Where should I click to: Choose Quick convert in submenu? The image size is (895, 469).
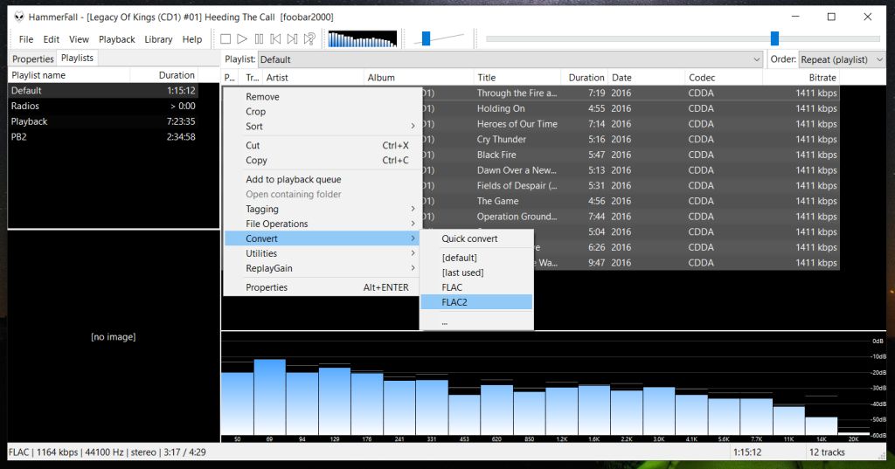point(476,238)
